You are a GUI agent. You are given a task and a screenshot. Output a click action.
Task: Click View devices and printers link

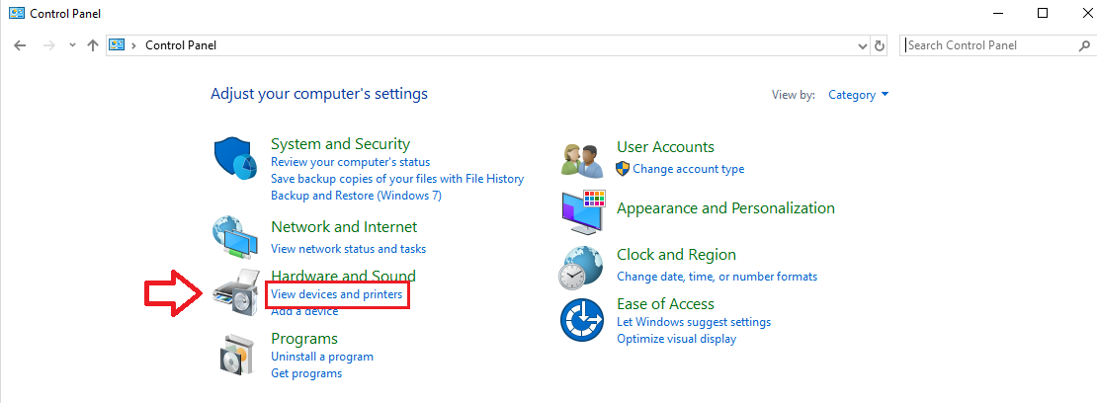(x=337, y=294)
